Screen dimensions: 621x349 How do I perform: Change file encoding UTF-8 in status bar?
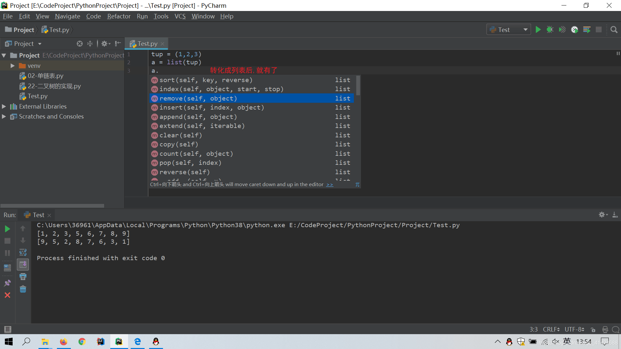coord(574,329)
